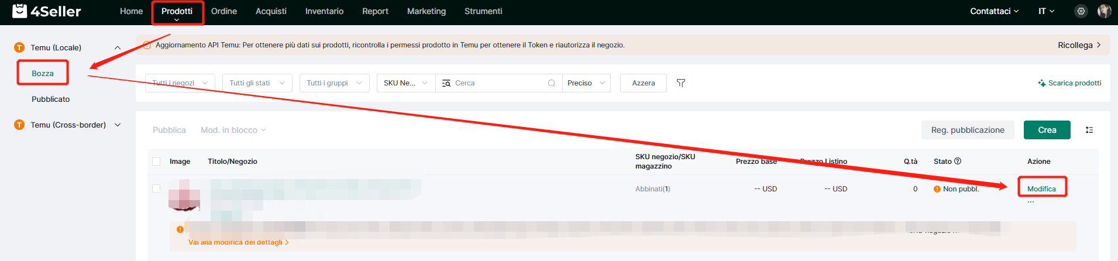Screen dimensions: 1118x261
Task: Open the column list settings icon
Action: 1089,130
